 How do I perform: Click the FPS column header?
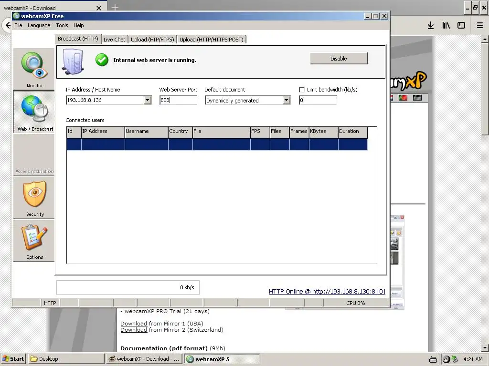pyautogui.click(x=260, y=132)
